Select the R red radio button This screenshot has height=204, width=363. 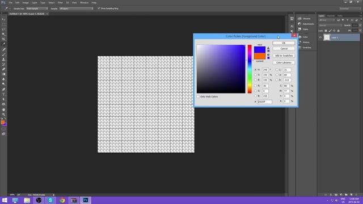(256, 86)
